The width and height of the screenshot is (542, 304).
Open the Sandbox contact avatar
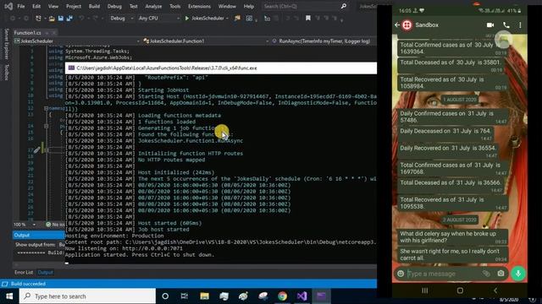tap(407, 24)
